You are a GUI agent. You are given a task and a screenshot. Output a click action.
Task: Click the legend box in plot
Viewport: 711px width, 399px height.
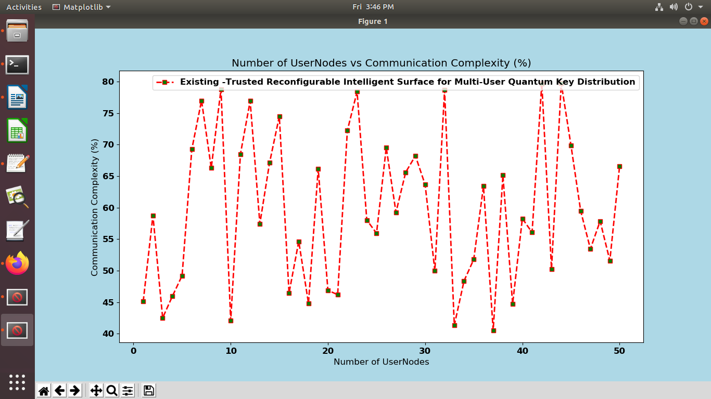tap(396, 82)
